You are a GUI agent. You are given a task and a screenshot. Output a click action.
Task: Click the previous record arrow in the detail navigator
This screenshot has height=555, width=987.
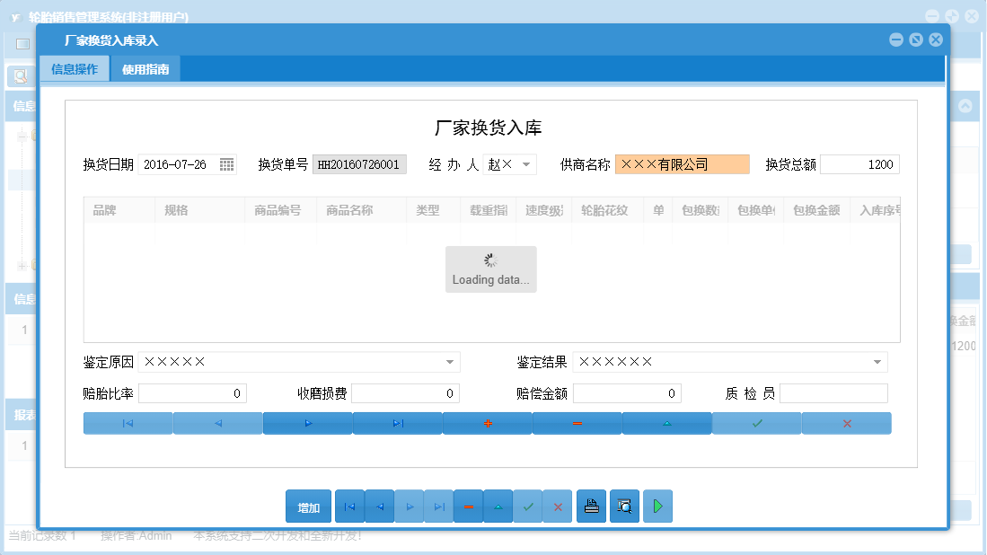click(x=217, y=422)
